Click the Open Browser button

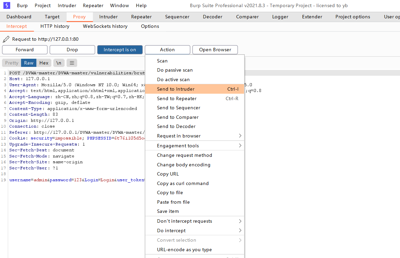point(215,50)
